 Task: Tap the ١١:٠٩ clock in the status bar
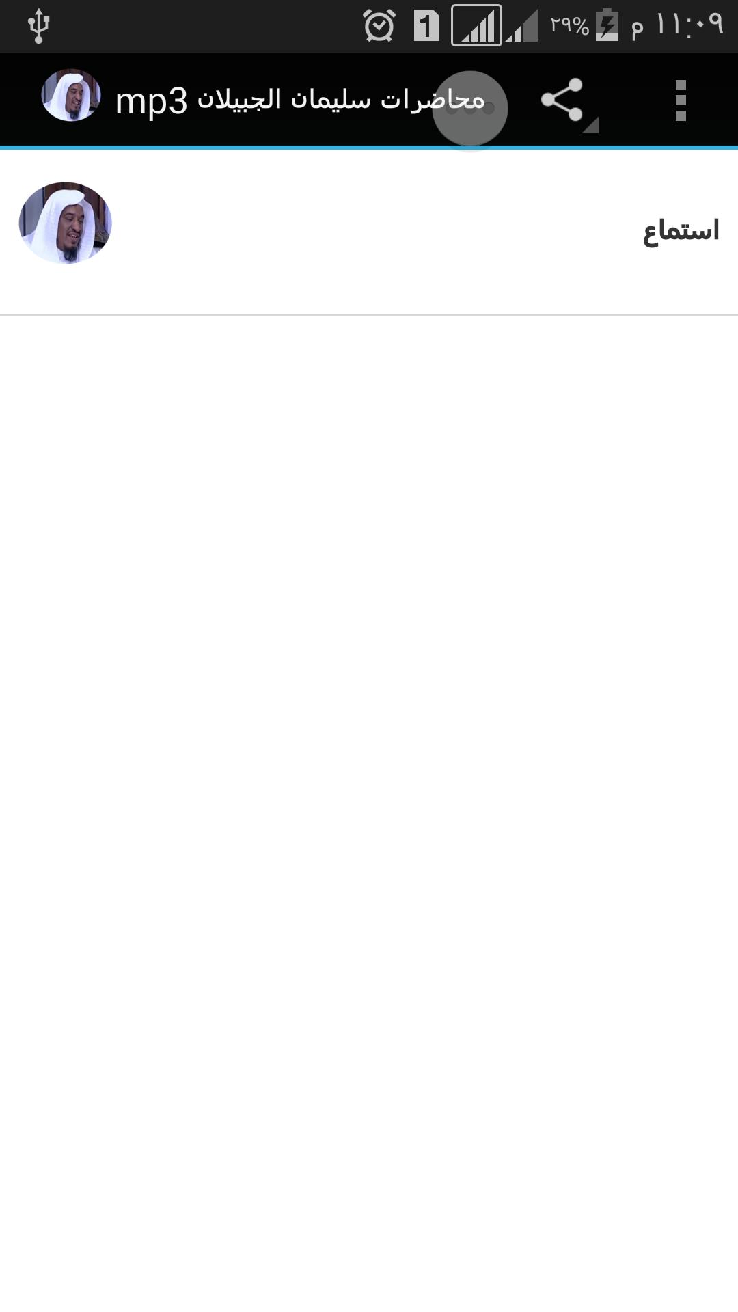689,25
